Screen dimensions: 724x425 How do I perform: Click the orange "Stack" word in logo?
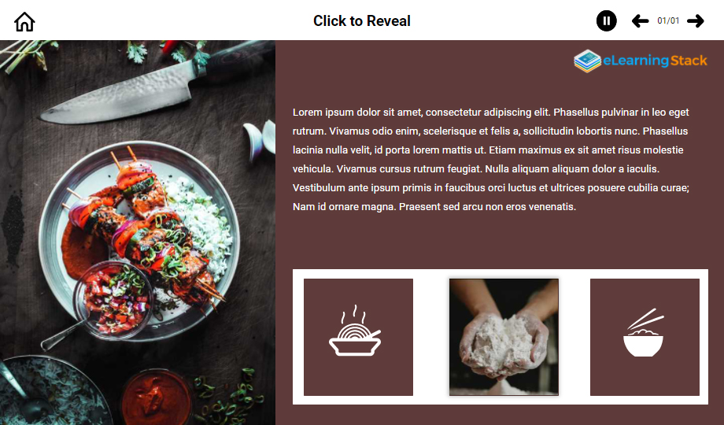[689, 61]
